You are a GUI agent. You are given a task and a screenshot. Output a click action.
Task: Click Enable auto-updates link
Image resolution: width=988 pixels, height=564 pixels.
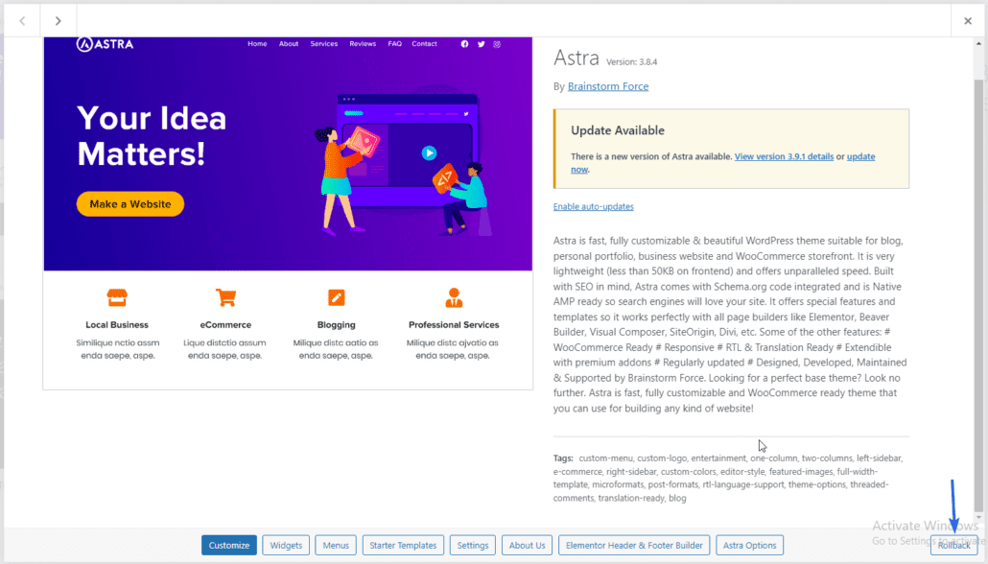[x=594, y=206]
